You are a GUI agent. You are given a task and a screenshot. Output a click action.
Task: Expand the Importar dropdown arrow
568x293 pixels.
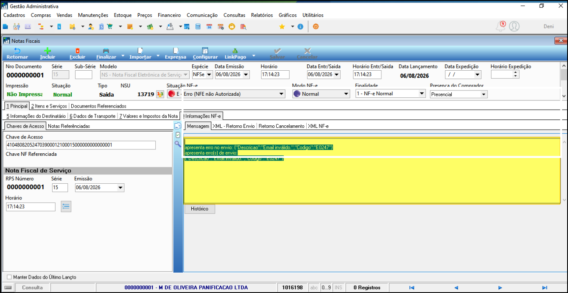(158, 55)
